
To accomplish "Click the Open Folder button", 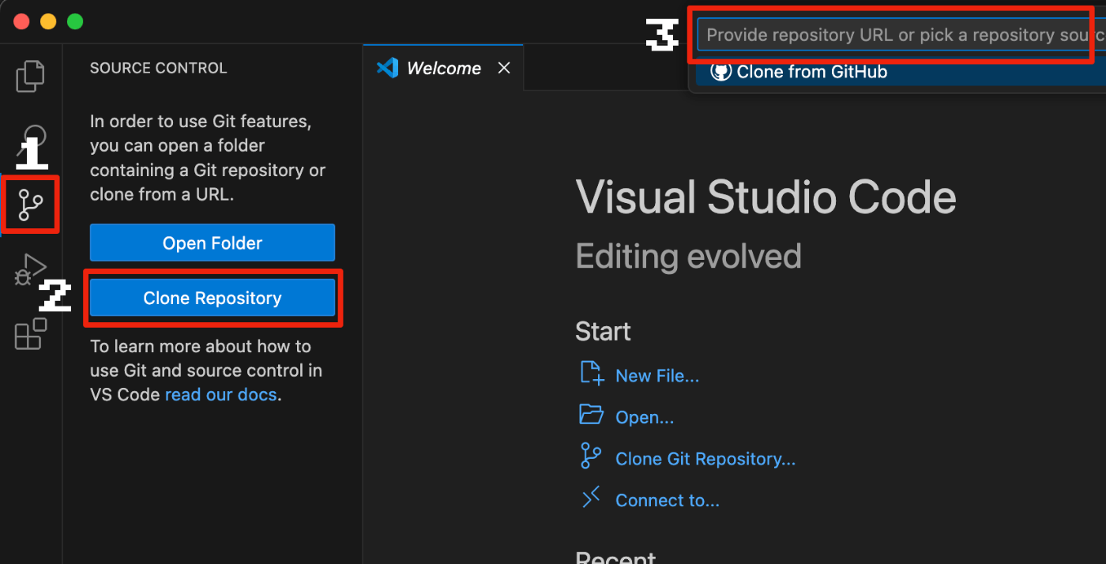I will pos(213,243).
